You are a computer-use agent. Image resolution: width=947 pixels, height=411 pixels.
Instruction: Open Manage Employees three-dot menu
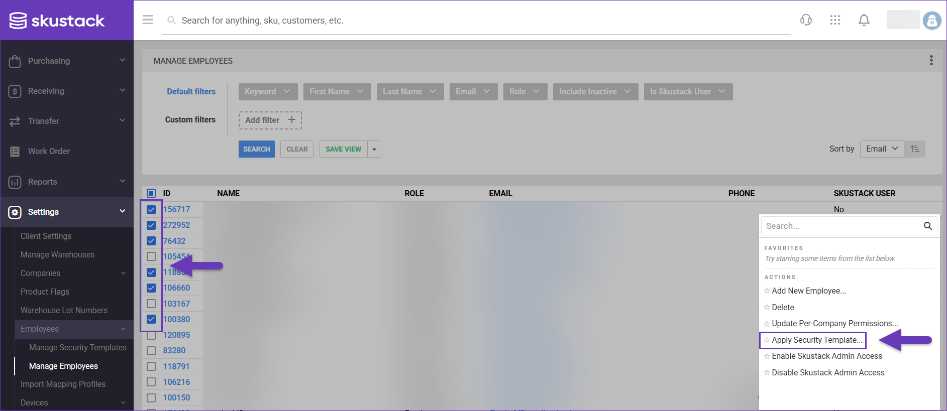(x=931, y=61)
